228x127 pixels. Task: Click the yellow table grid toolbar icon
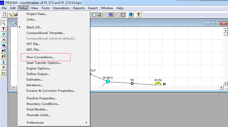coord(123,15)
